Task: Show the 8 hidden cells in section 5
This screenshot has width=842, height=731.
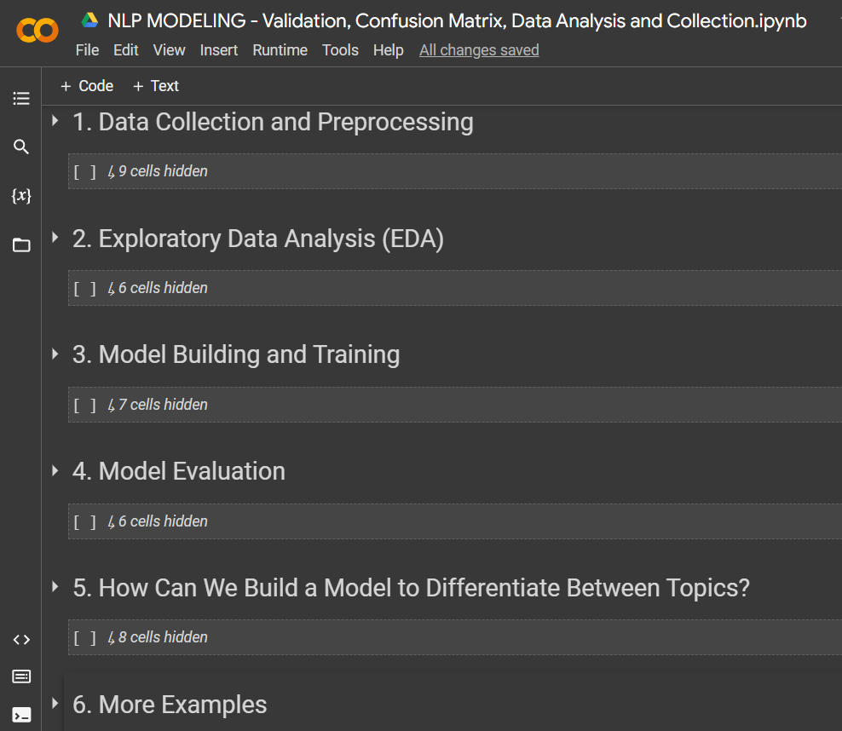Action: pyautogui.click(x=162, y=637)
